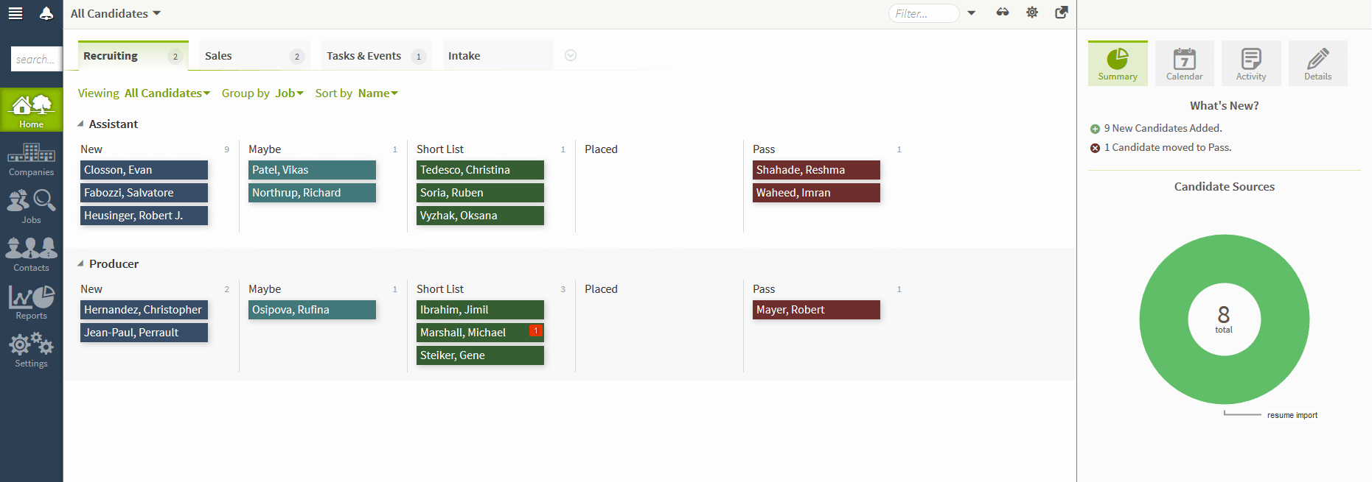Click Producer's Pass column header

[764, 289]
